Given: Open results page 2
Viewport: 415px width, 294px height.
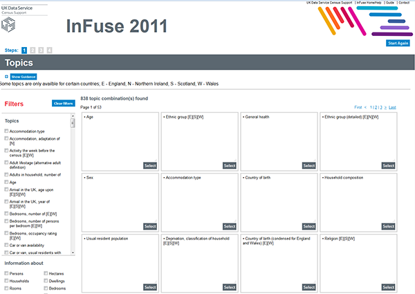Looking at the screenshot, I should [376, 107].
